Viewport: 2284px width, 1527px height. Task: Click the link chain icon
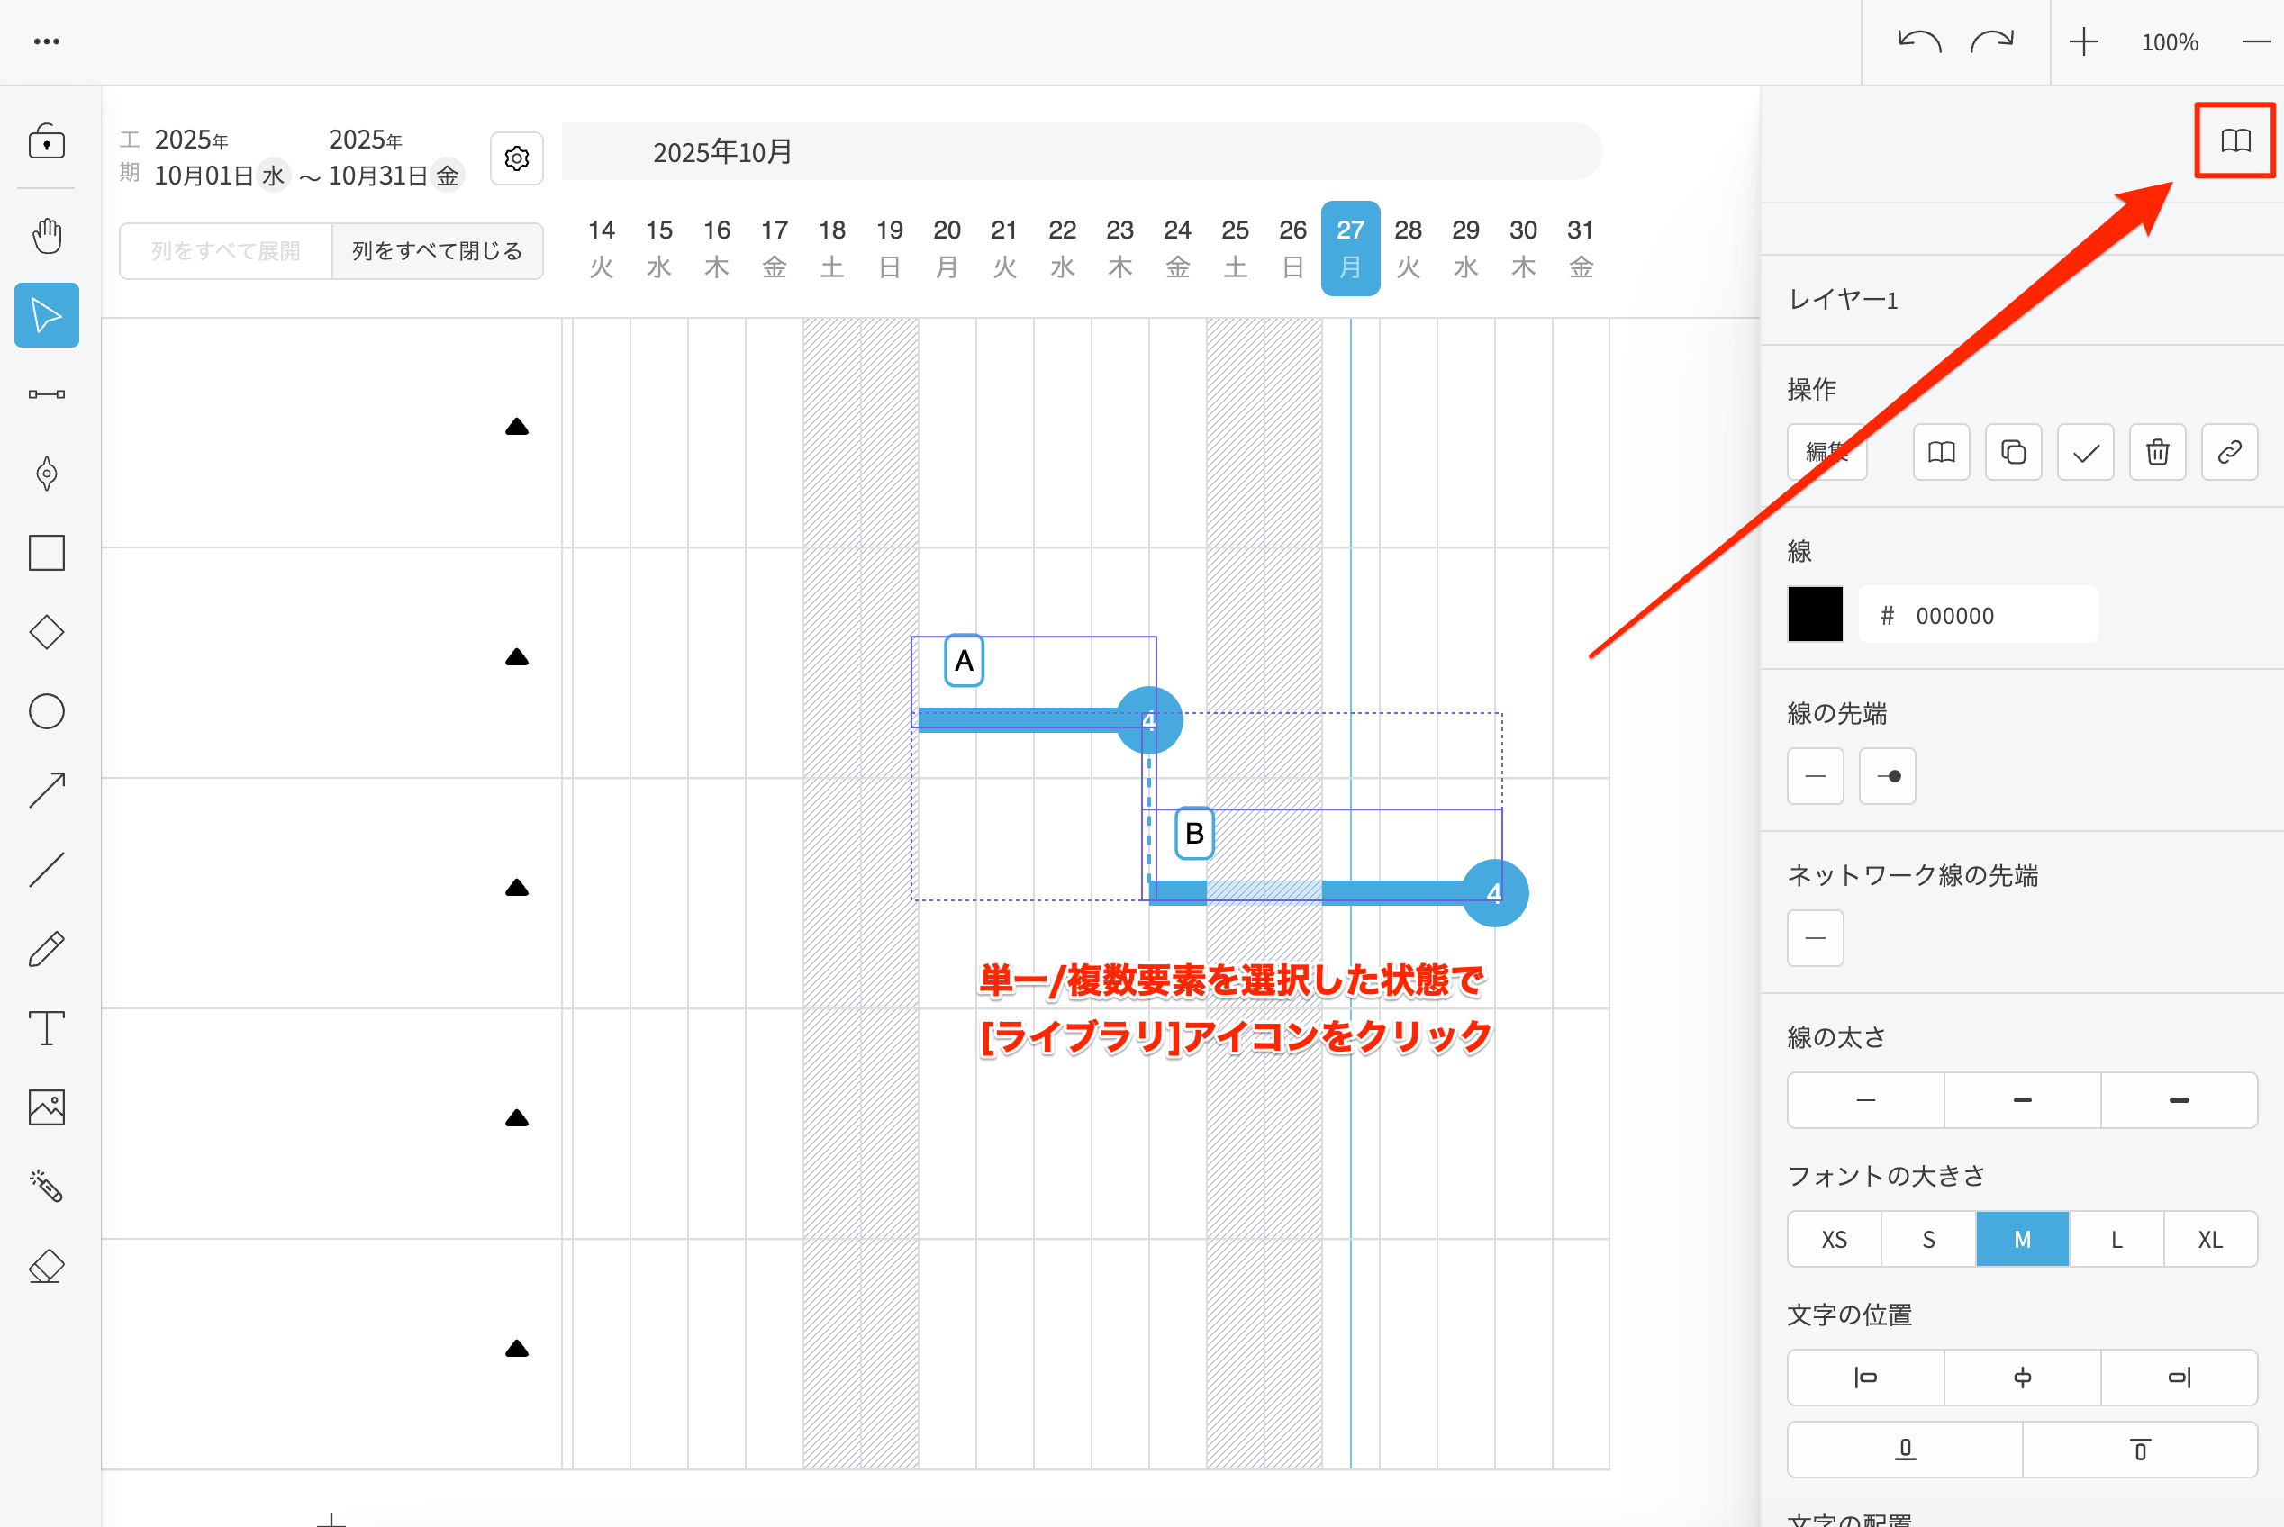(2229, 452)
